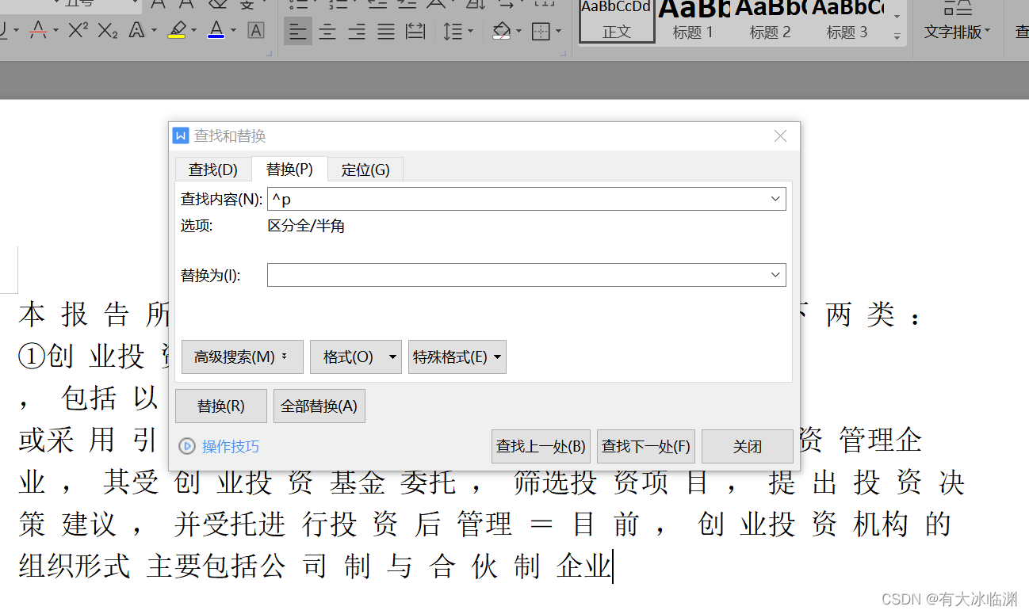This screenshot has width=1029, height=614.
Task: Open line spacing options
Action: click(453, 32)
